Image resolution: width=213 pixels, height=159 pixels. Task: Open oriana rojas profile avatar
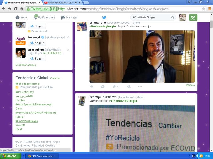pos(82,26)
